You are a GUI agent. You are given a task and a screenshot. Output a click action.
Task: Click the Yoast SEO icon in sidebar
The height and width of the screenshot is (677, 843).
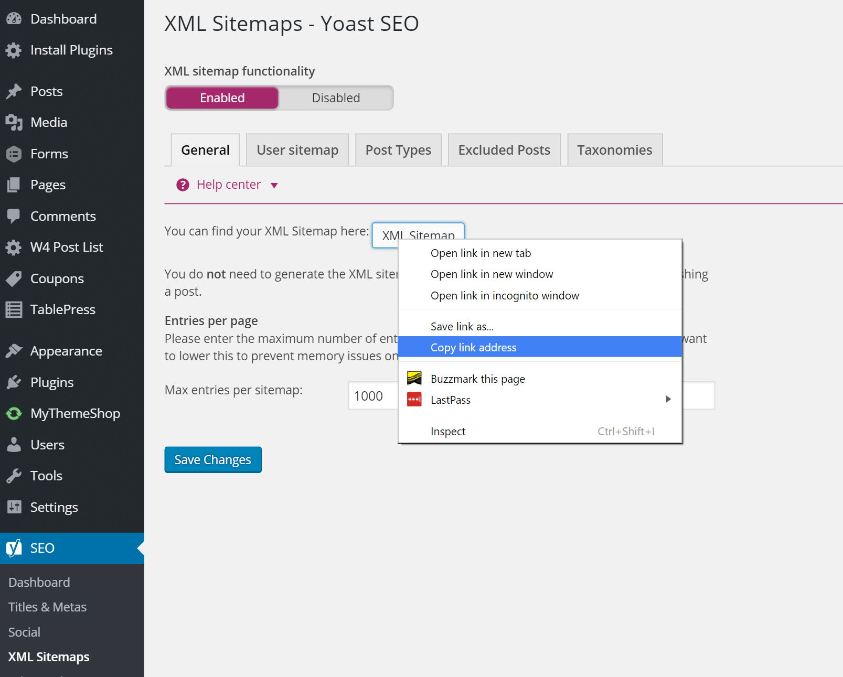pyautogui.click(x=14, y=548)
